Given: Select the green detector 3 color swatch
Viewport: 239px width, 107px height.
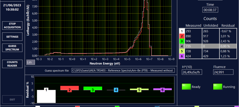Looking at the screenshot, I should pyautogui.click(x=182, y=41).
